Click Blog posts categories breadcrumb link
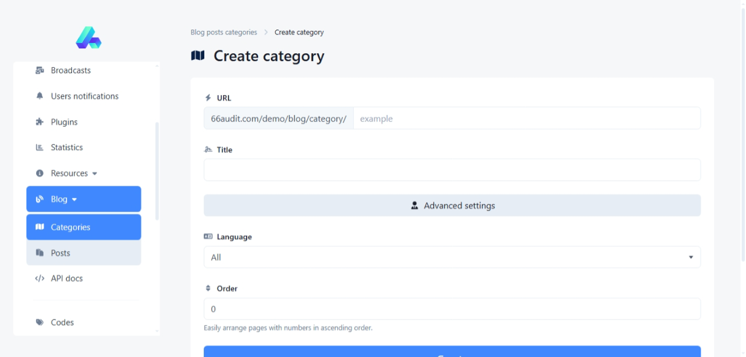 (x=224, y=33)
